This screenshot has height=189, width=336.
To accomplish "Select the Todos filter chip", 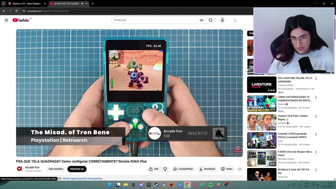I will [x=250, y=33].
